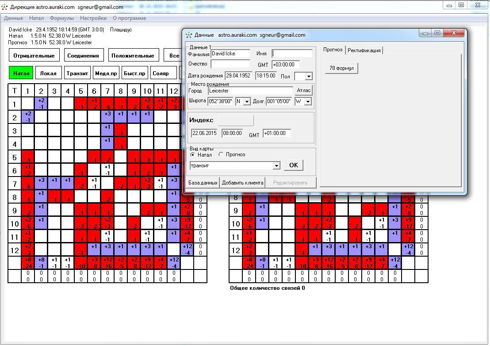Toggle the green Натал chart button

(21, 73)
